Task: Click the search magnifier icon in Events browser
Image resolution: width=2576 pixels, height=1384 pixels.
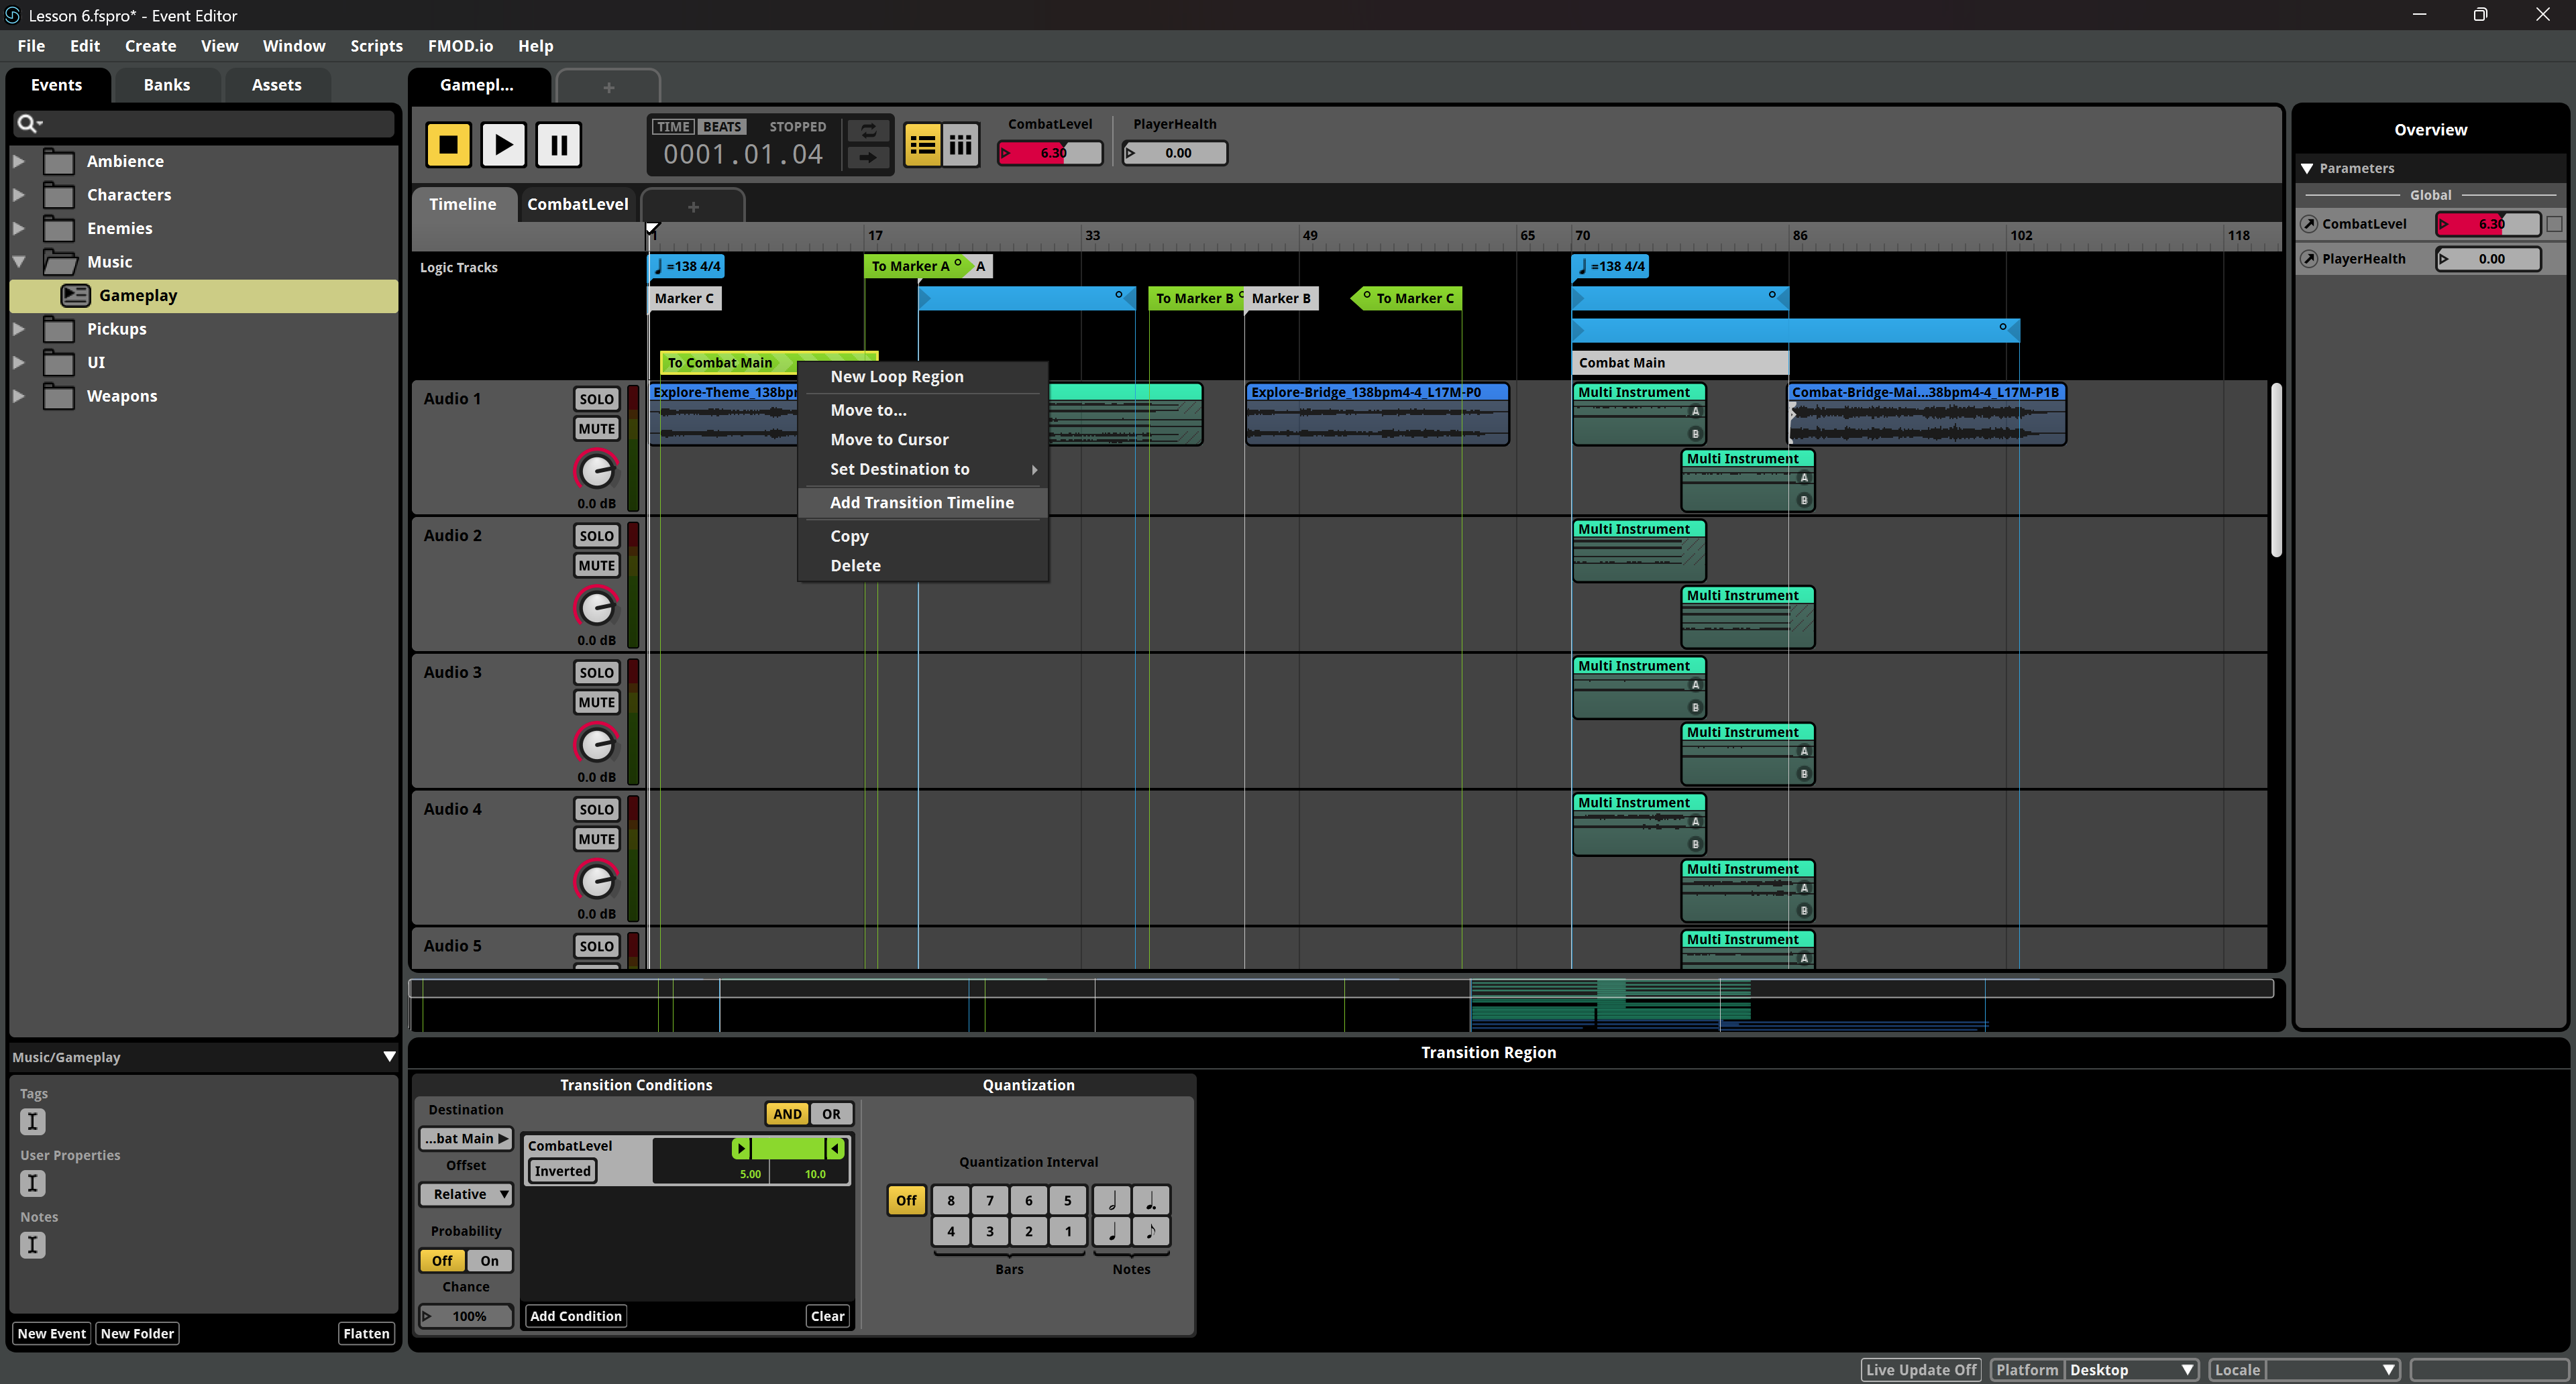Action: click(28, 123)
